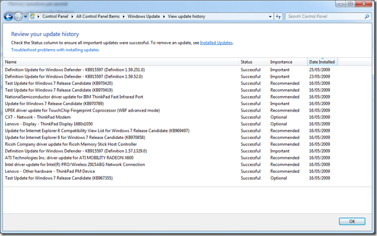Sort by the Date Installed column header
377x236 pixels.
pyautogui.click(x=323, y=62)
